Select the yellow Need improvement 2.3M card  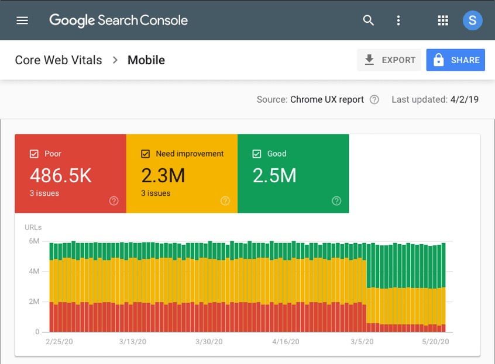[182, 174]
